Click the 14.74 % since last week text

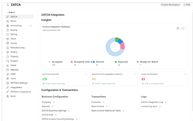click(x=55, y=84)
